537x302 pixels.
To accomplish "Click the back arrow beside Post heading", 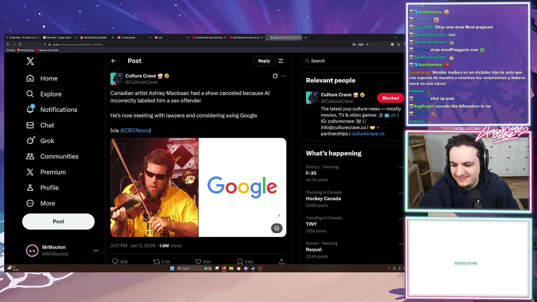I will pos(114,61).
